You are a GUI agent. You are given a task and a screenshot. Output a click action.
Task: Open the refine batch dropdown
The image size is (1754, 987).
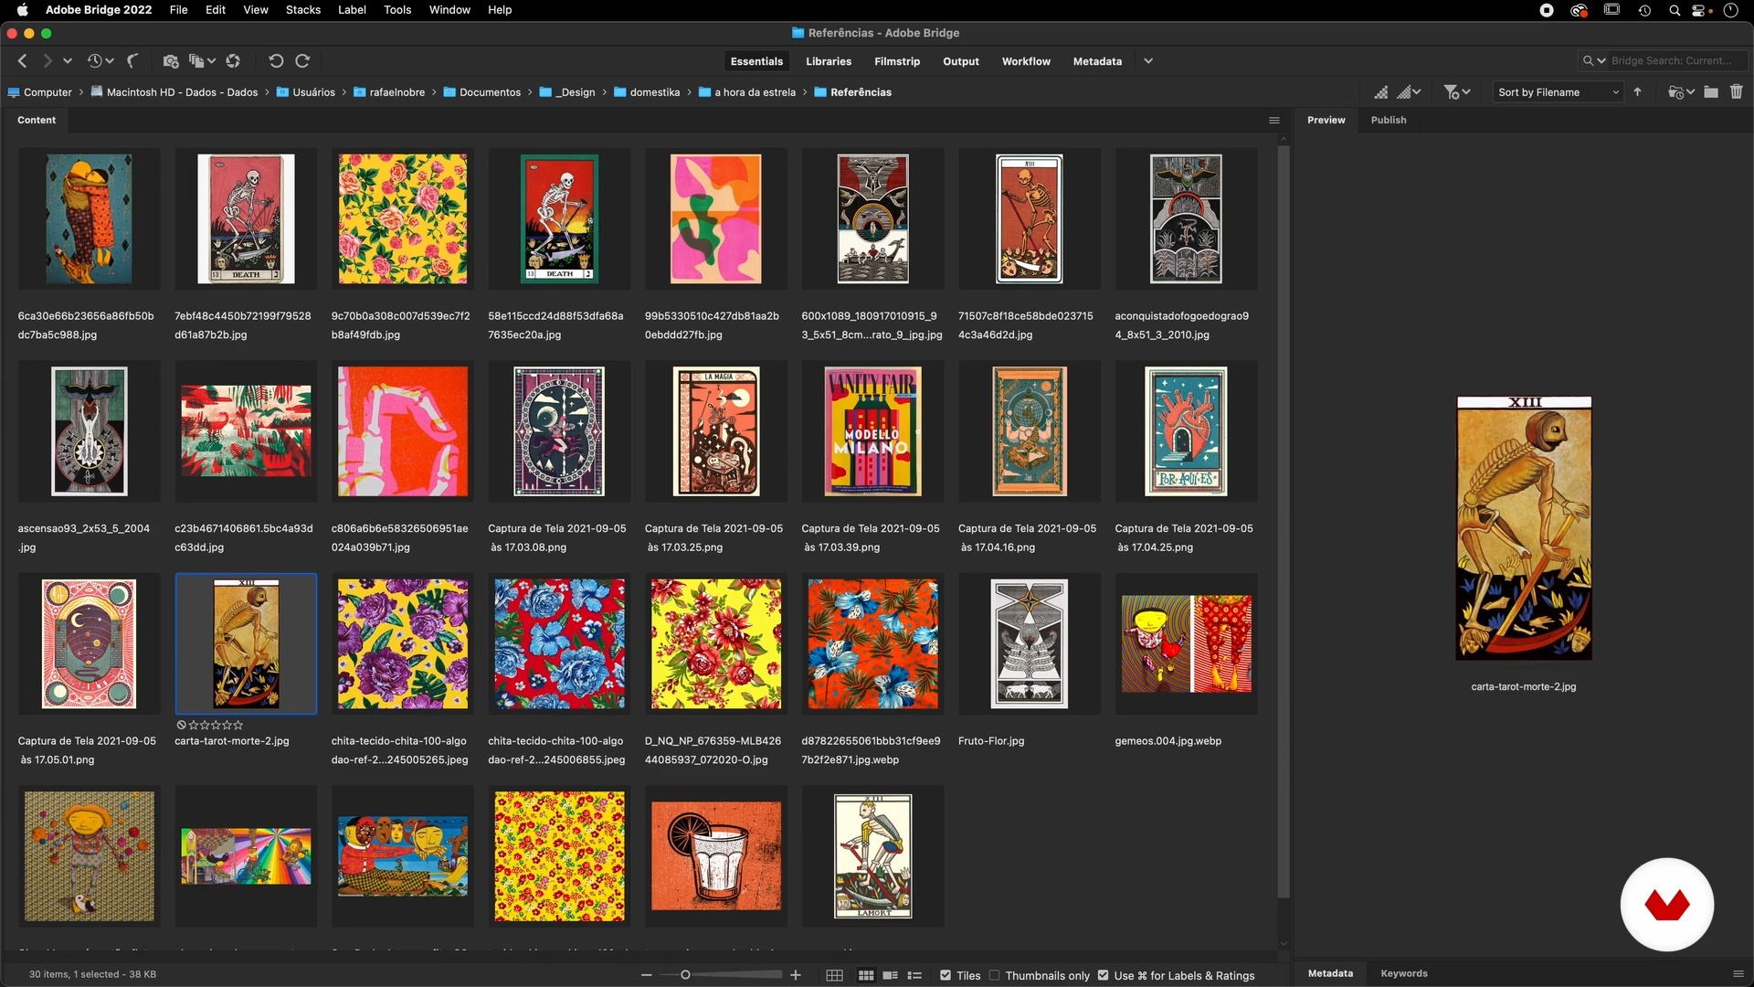tap(202, 60)
